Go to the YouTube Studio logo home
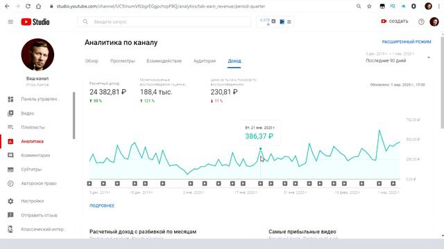444x249 pixels. click(35, 21)
